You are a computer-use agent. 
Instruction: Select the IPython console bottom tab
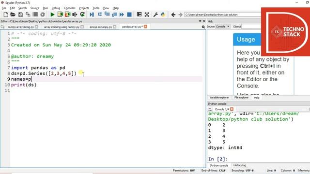tap(218, 165)
